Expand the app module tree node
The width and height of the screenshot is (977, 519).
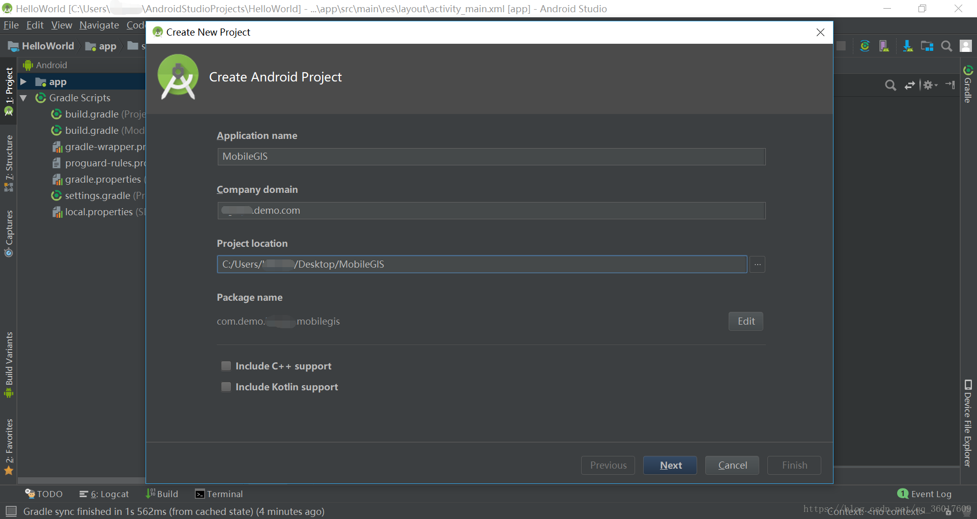(x=23, y=82)
